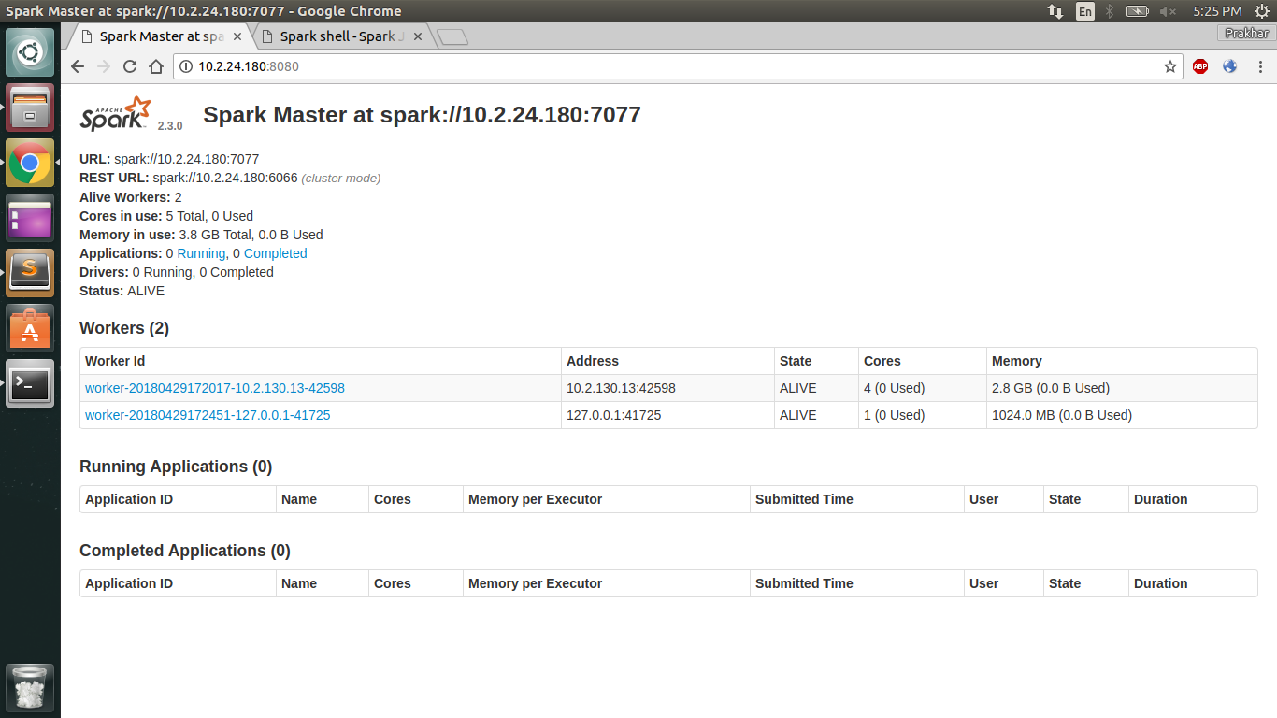The image size is (1277, 718).
Task: Reload the Spark Master page
Action: [130, 66]
